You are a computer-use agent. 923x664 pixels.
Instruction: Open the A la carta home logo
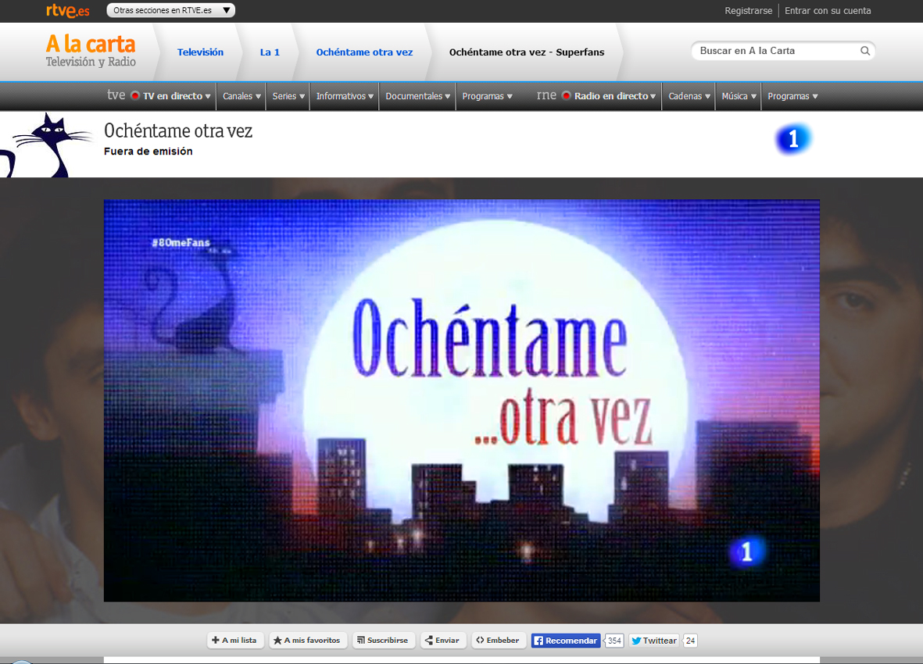point(91,51)
